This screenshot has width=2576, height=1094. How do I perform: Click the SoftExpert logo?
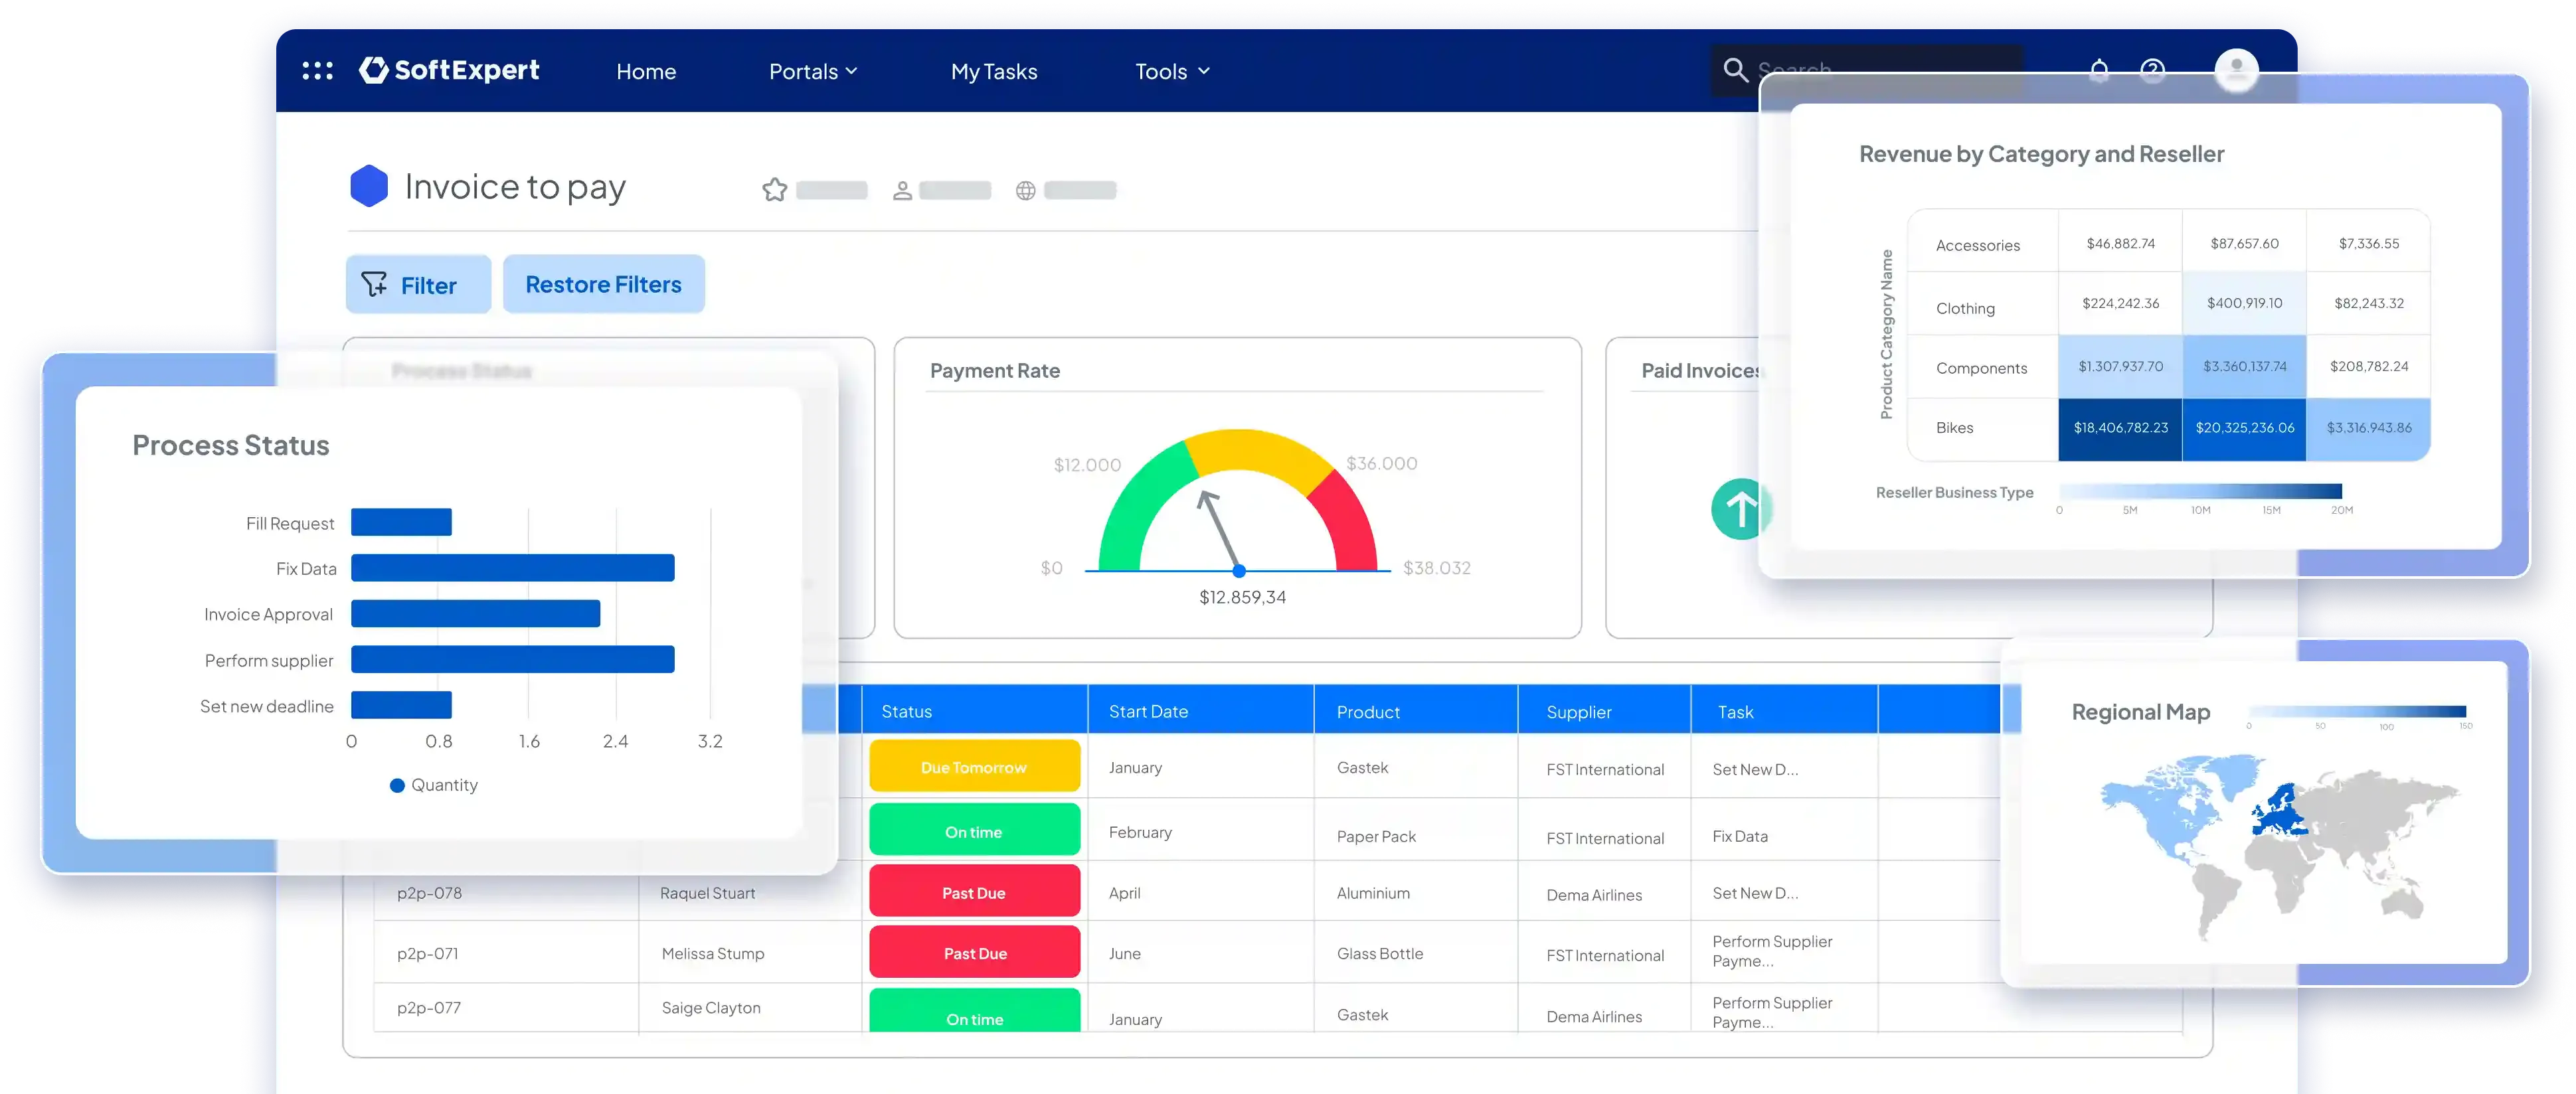[449, 70]
